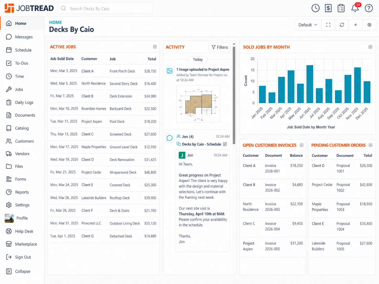379x284 pixels.
Task: Collapse the sidebar
Action: pyautogui.click(x=22, y=271)
